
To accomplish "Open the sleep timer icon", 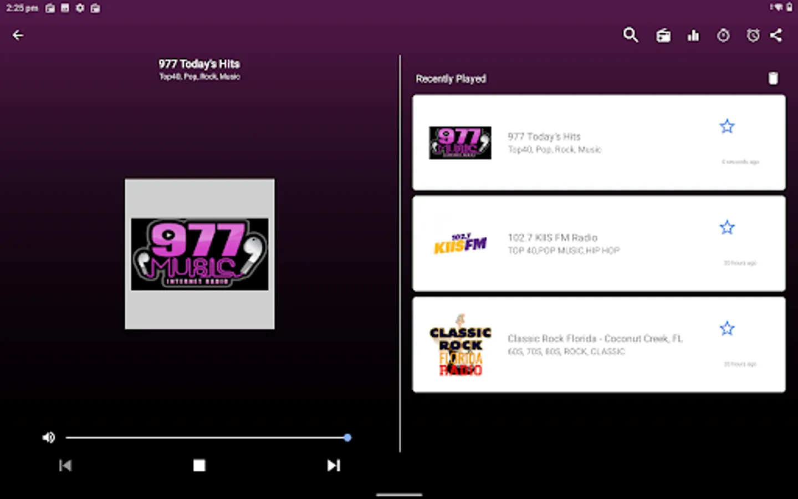I will [723, 35].
